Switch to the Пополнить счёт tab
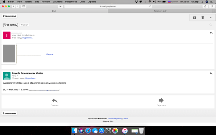The height and width of the screenshot is (135, 216). (162, 11)
